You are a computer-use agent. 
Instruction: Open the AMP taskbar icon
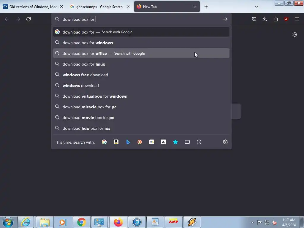pyautogui.click(x=173, y=222)
